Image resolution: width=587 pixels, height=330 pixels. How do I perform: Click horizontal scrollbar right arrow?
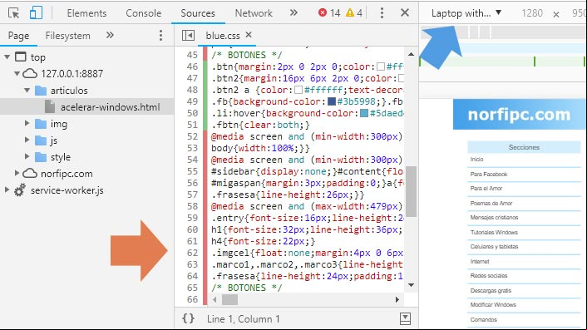click(x=397, y=299)
